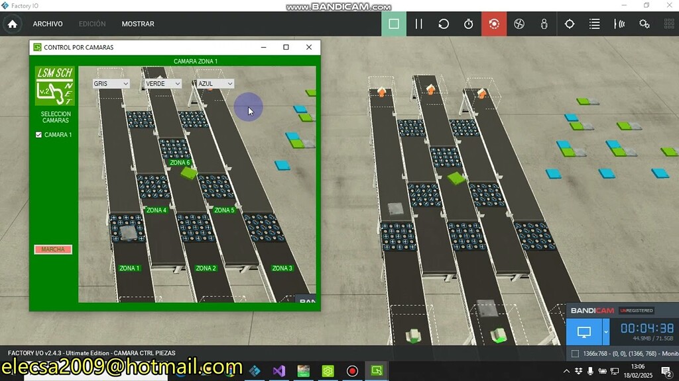
Task: Open the settings gears icon
Action: click(645, 23)
